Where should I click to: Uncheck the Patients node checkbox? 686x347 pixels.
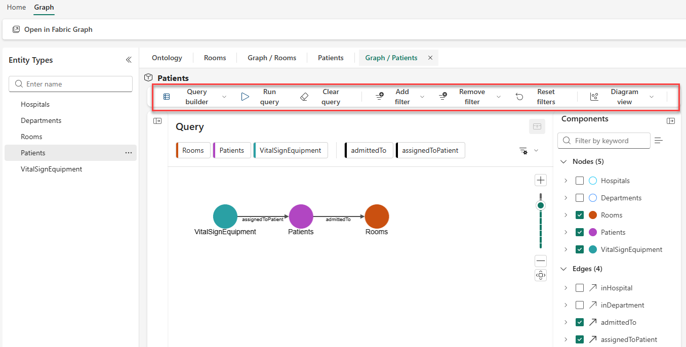(580, 232)
